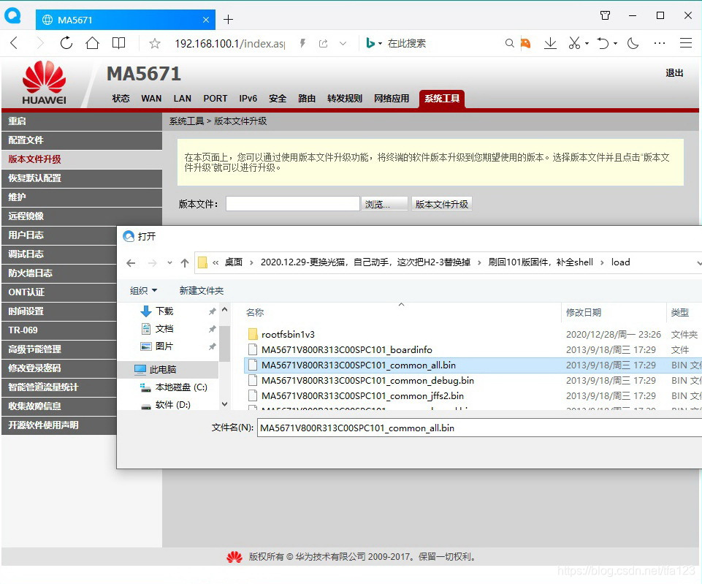702x584 pixels.
Task: Open the 状态 tab
Action: pos(121,99)
